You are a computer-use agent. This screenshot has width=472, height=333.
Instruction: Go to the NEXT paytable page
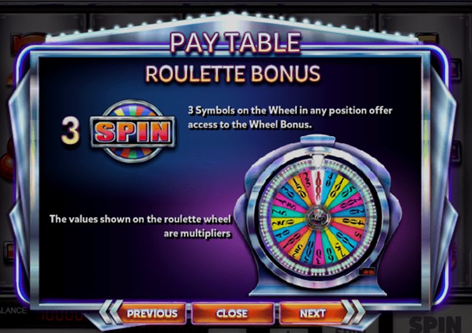pos(312,314)
